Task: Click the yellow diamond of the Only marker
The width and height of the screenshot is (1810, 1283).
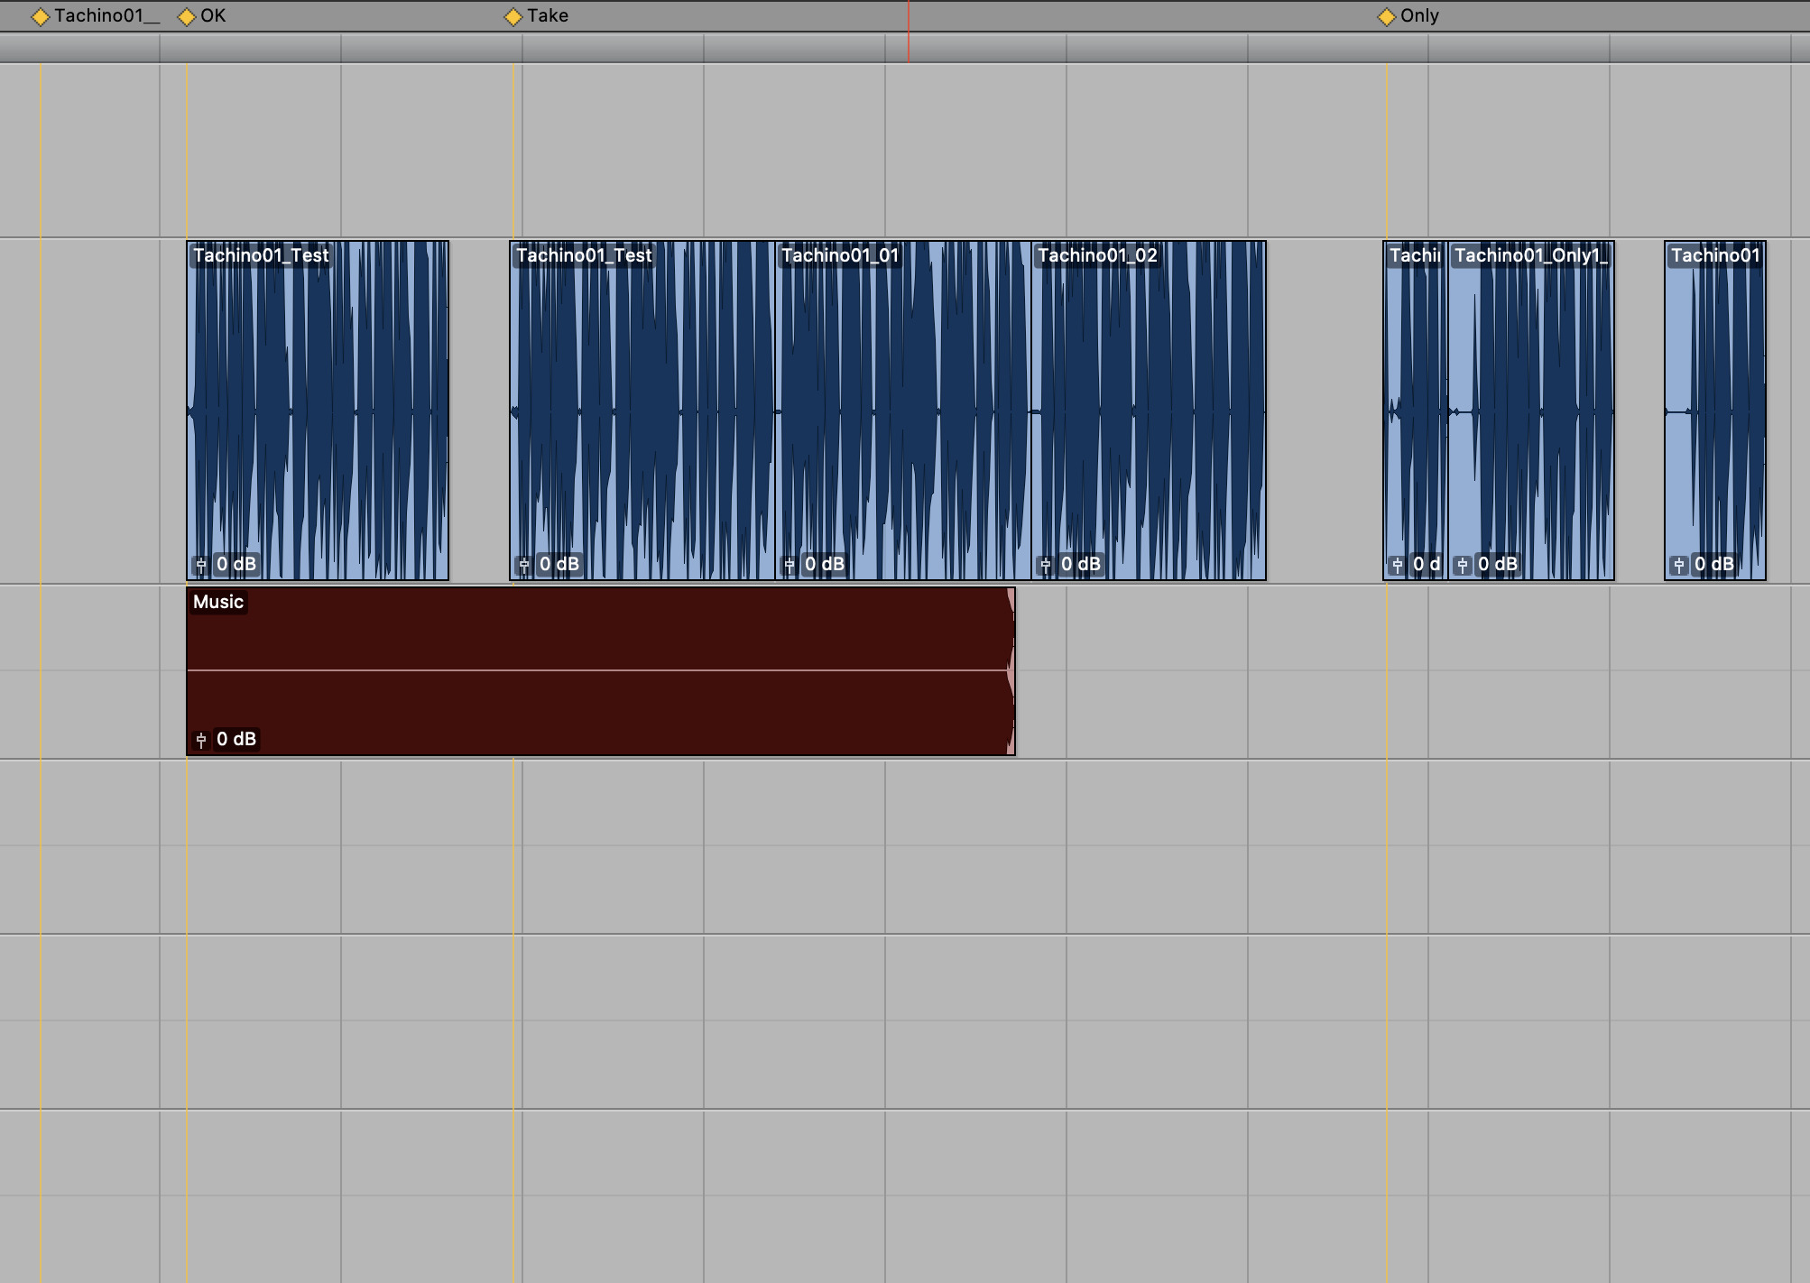Action: click(x=1387, y=17)
